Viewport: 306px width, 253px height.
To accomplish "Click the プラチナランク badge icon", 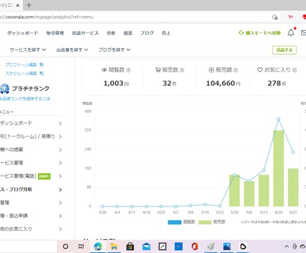I will pyautogui.click(x=5, y=89).
